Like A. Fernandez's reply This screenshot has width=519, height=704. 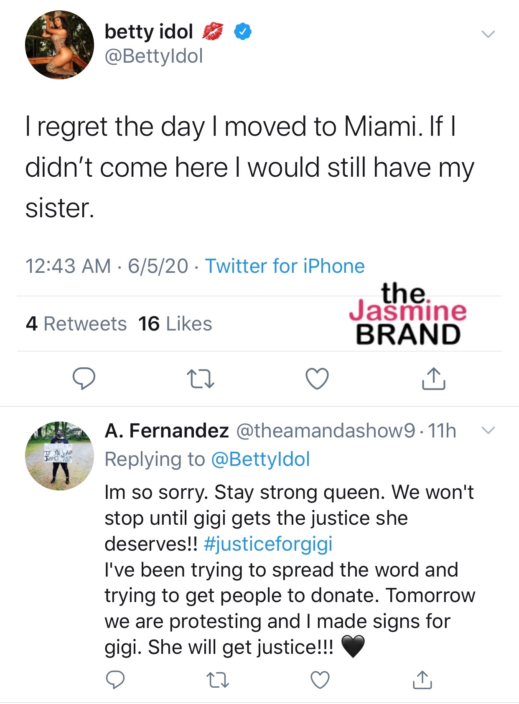click(320, 680)
